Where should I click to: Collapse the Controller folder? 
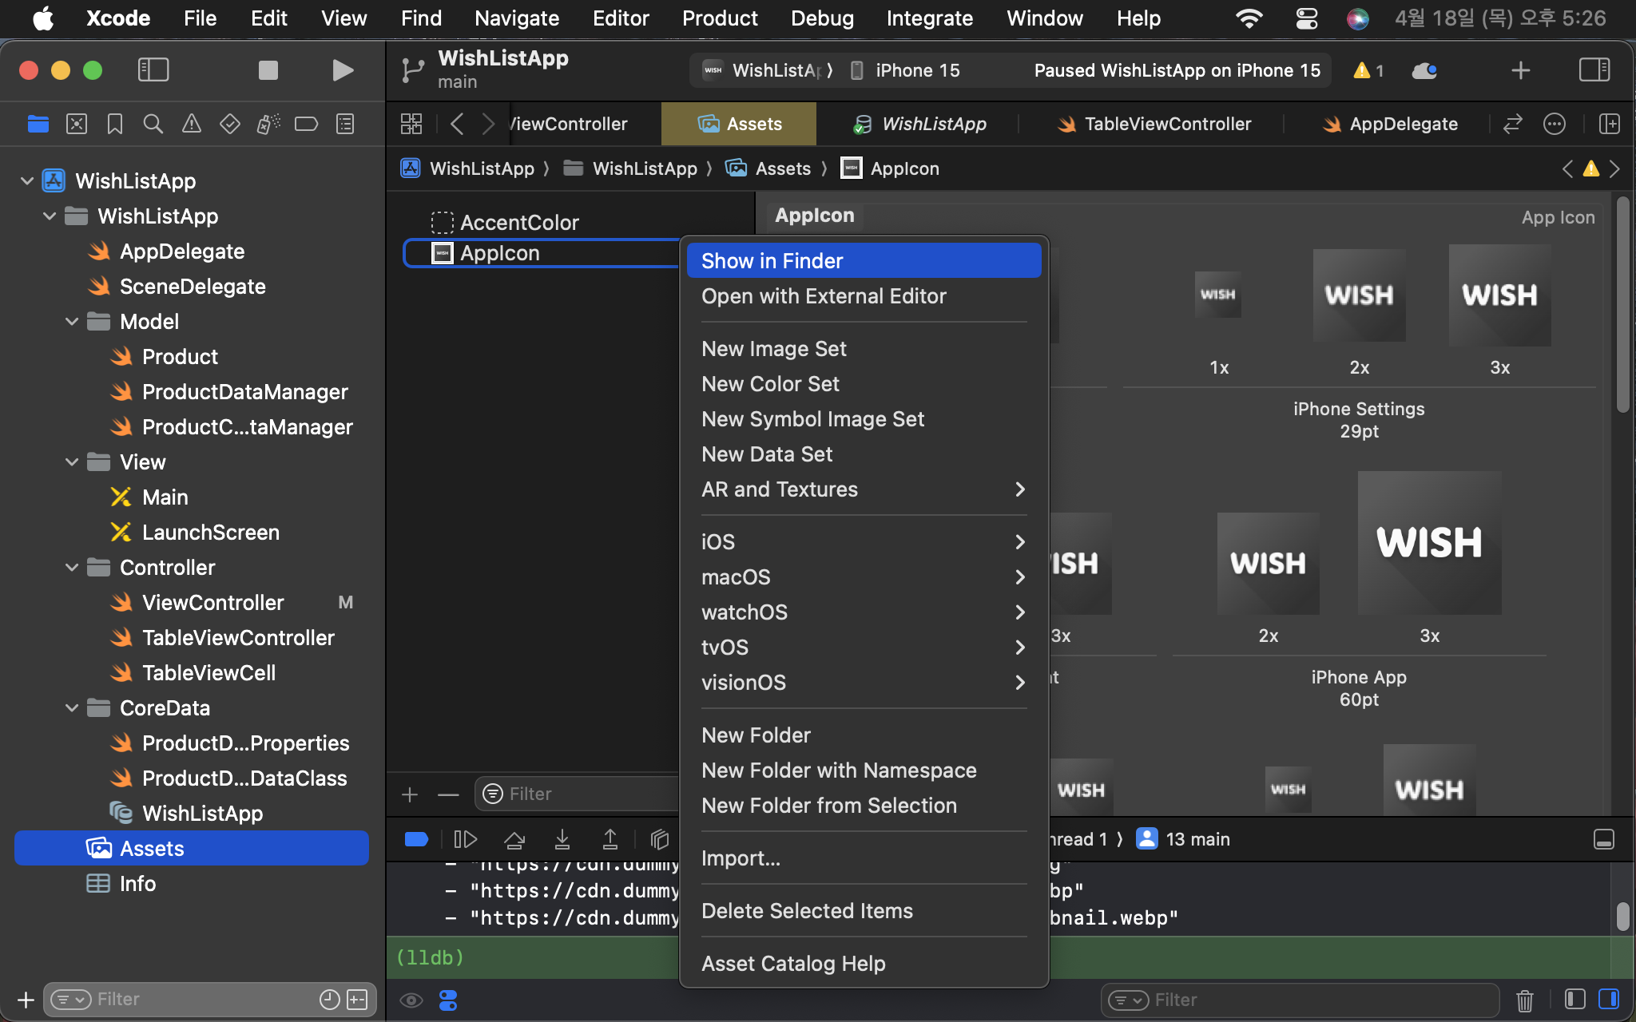tap(71, 568)
